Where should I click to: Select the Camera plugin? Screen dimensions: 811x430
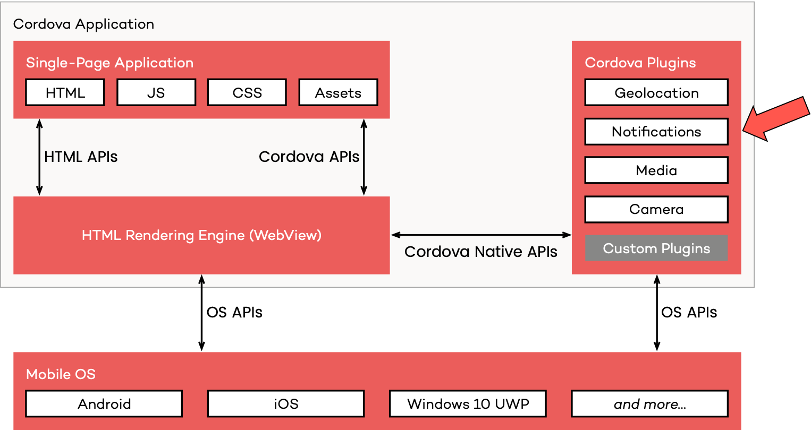(x=656, y=209)
